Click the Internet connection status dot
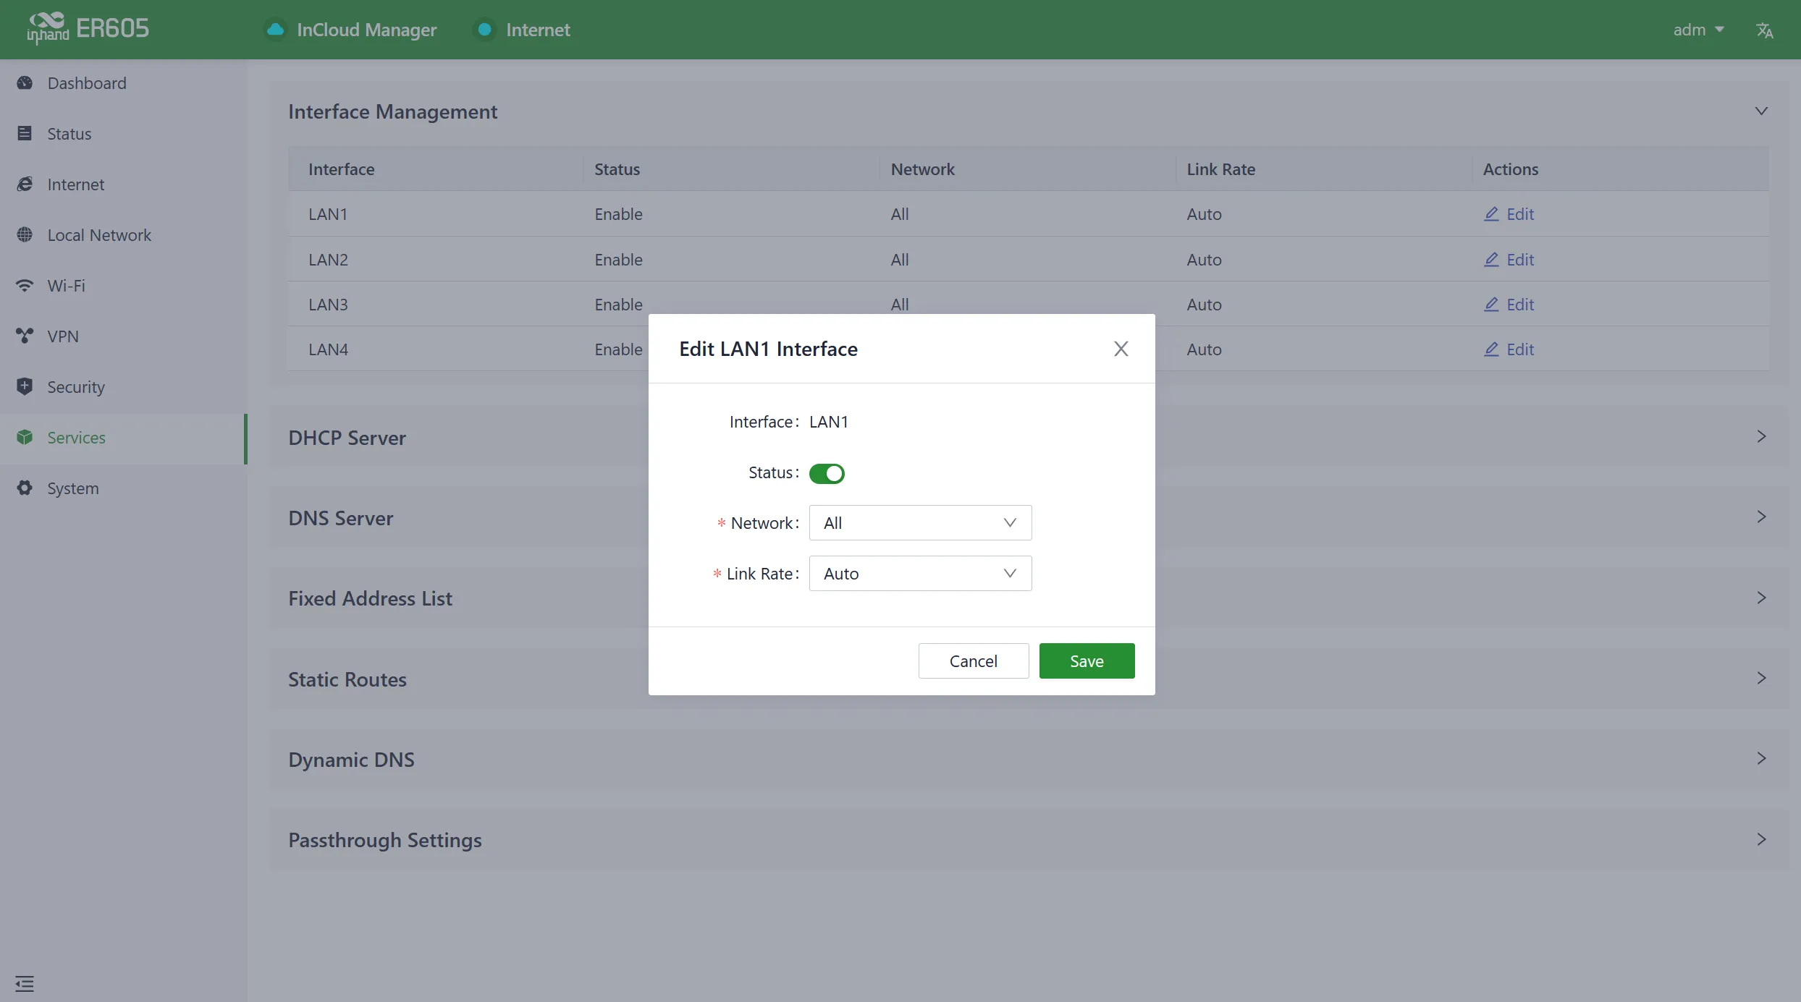The width and height of the screenshot is (1801, 1002). [x=485, y=30]
